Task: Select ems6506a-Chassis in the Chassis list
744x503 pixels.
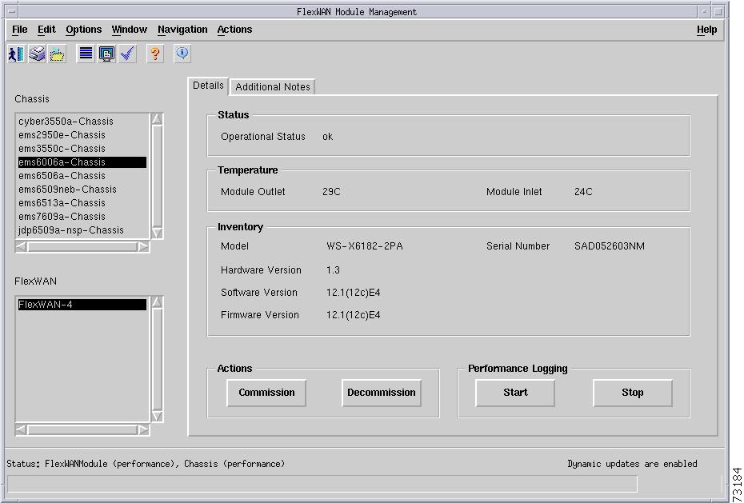Action: tap(82, 176)
